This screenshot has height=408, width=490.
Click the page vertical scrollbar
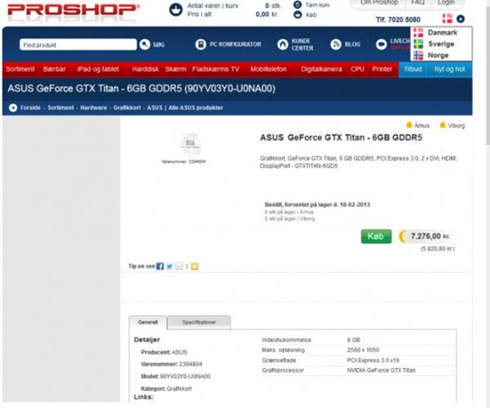pyautogui.click(x=488, y=72)
